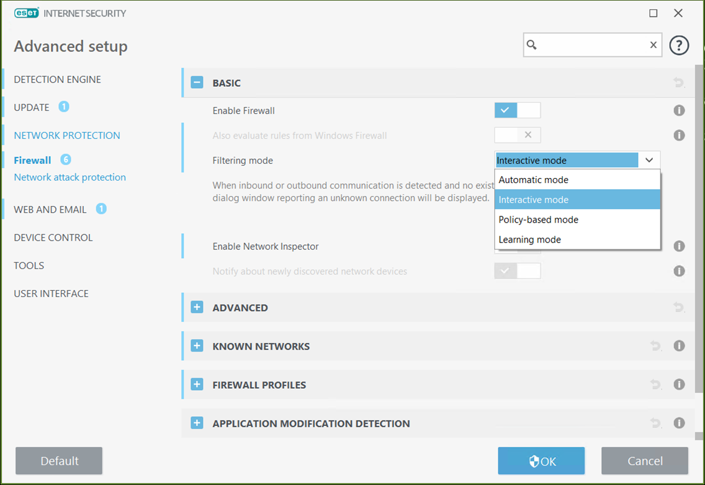Open Web and Email settings
705x485 pixels.
[50, 210]
